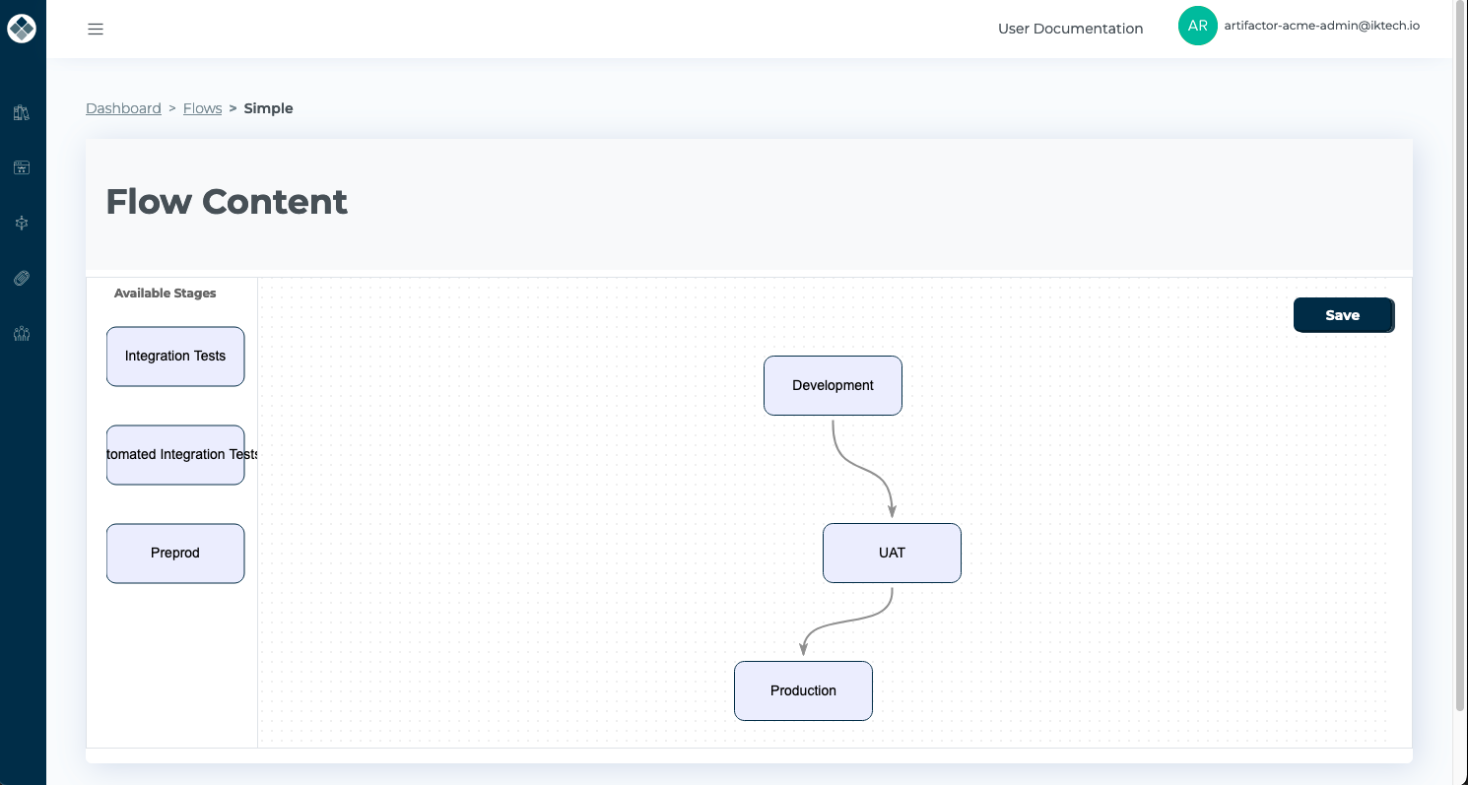This screenshot has height=785, width=1468.
Task: Open the books library icon in the sidebar
Action: pyautogui.click(x=22, y=112)
